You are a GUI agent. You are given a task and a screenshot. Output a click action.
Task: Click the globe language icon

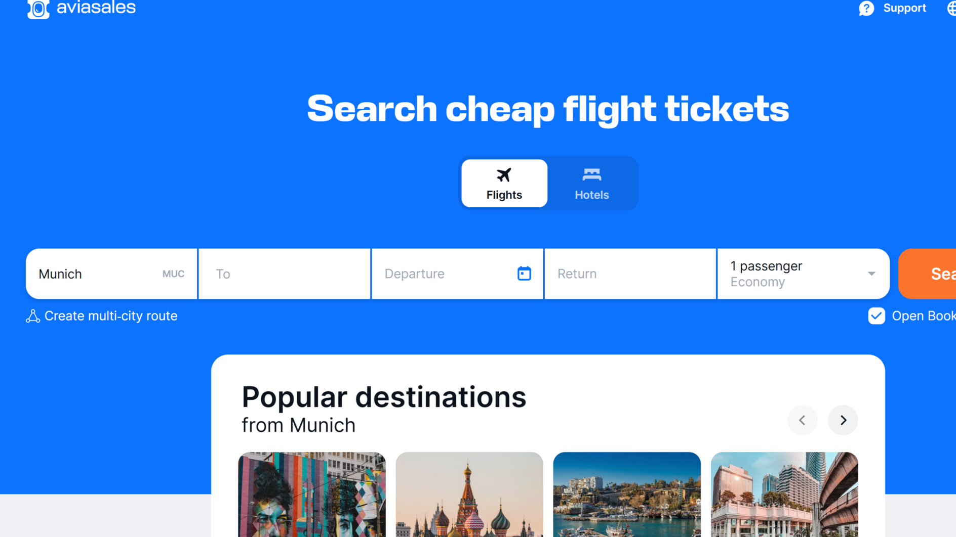click(x=951, y=8)
